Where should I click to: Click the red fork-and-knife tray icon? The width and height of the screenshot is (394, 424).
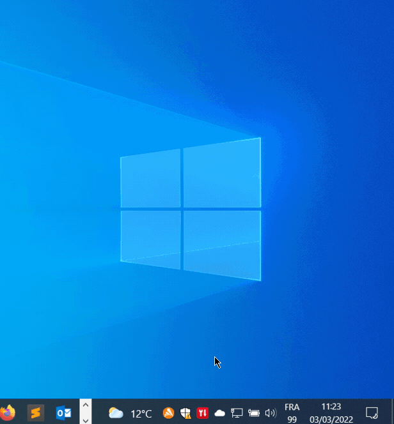(x=203, y=413)
